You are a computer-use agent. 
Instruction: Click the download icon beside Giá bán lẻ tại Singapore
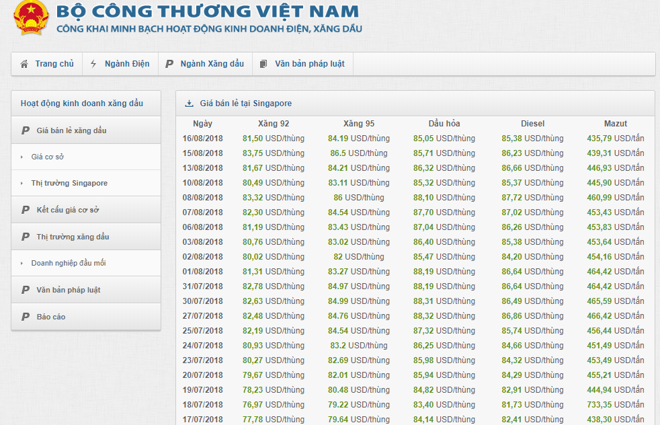point(190,104)
